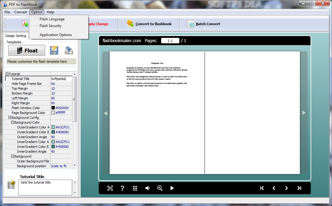Screen dimensions: 332x206
Task: Click the Batch Convert icon
Action: point(191,24)
